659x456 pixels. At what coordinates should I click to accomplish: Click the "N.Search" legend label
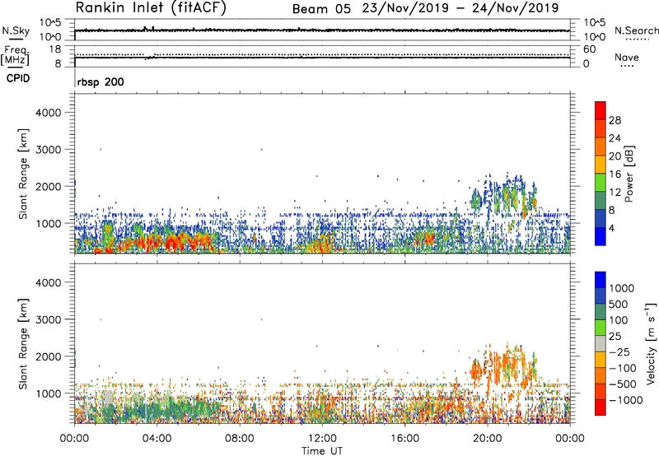click(x=636, y=30)
